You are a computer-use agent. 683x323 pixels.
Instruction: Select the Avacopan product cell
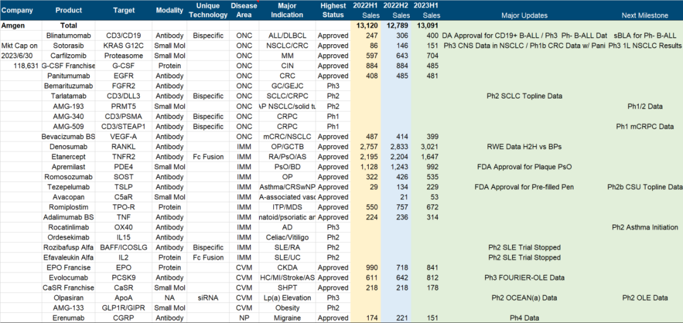pos(68,197)
